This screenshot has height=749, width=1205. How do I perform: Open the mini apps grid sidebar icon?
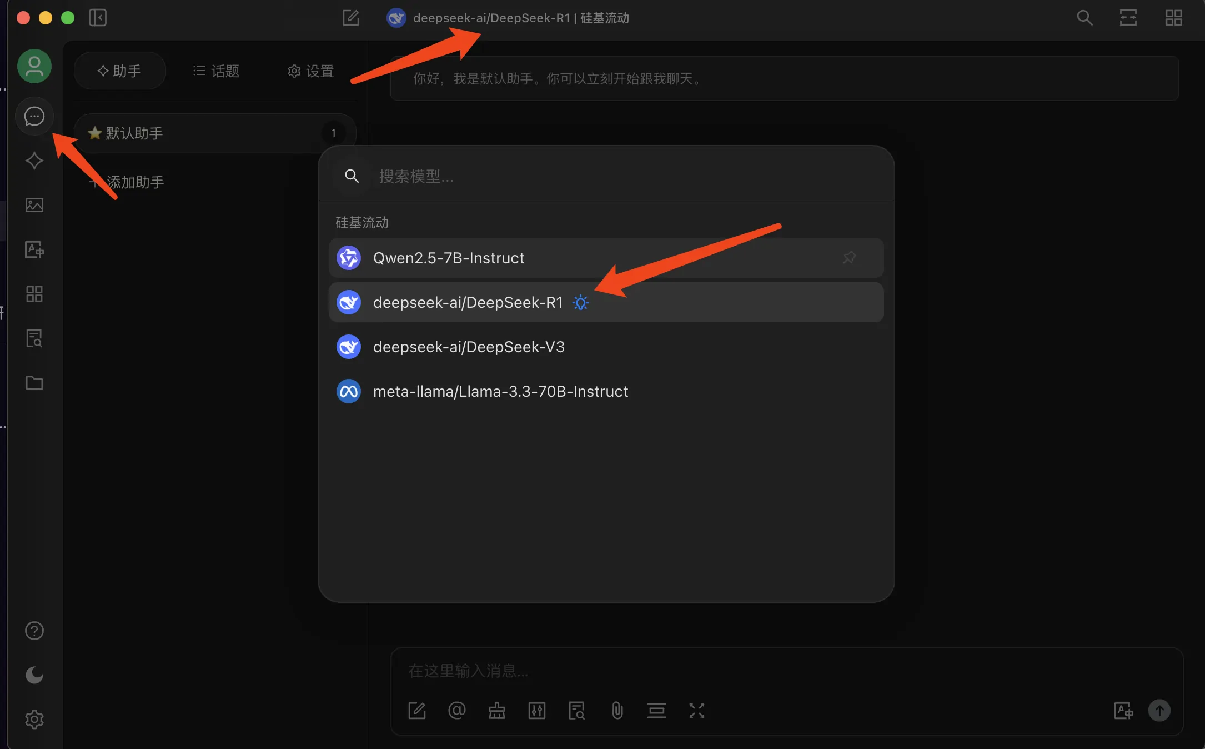tap(34, 294)
